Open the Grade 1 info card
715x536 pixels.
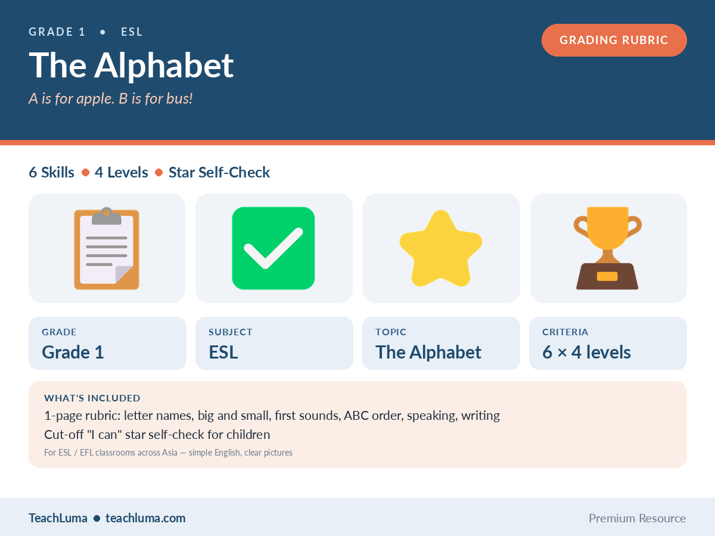click(107, 343)
